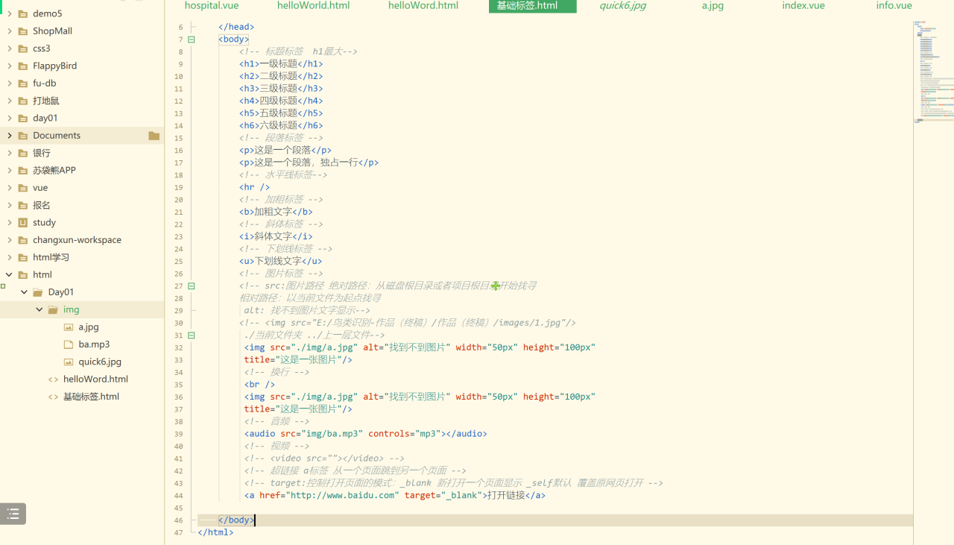Open the a.jpg editor tab
This screenshot has height=545, width=954.
tap(713, 6)
